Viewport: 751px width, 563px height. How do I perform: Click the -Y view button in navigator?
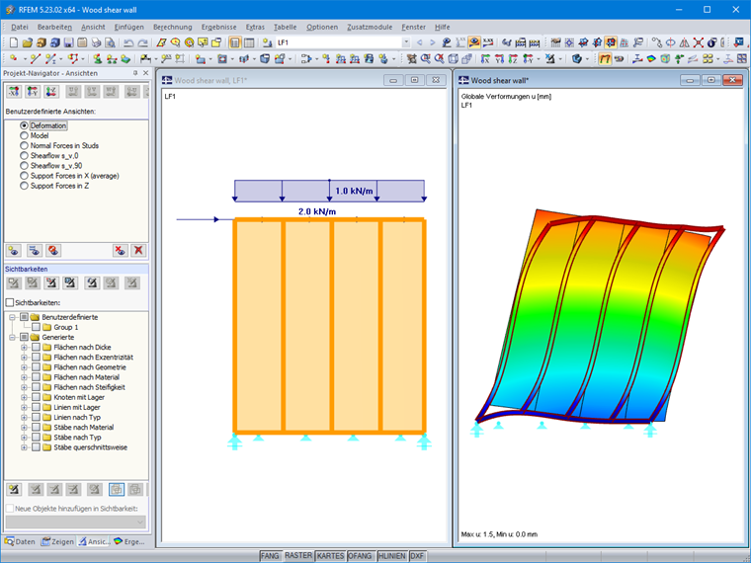[33, 91]
